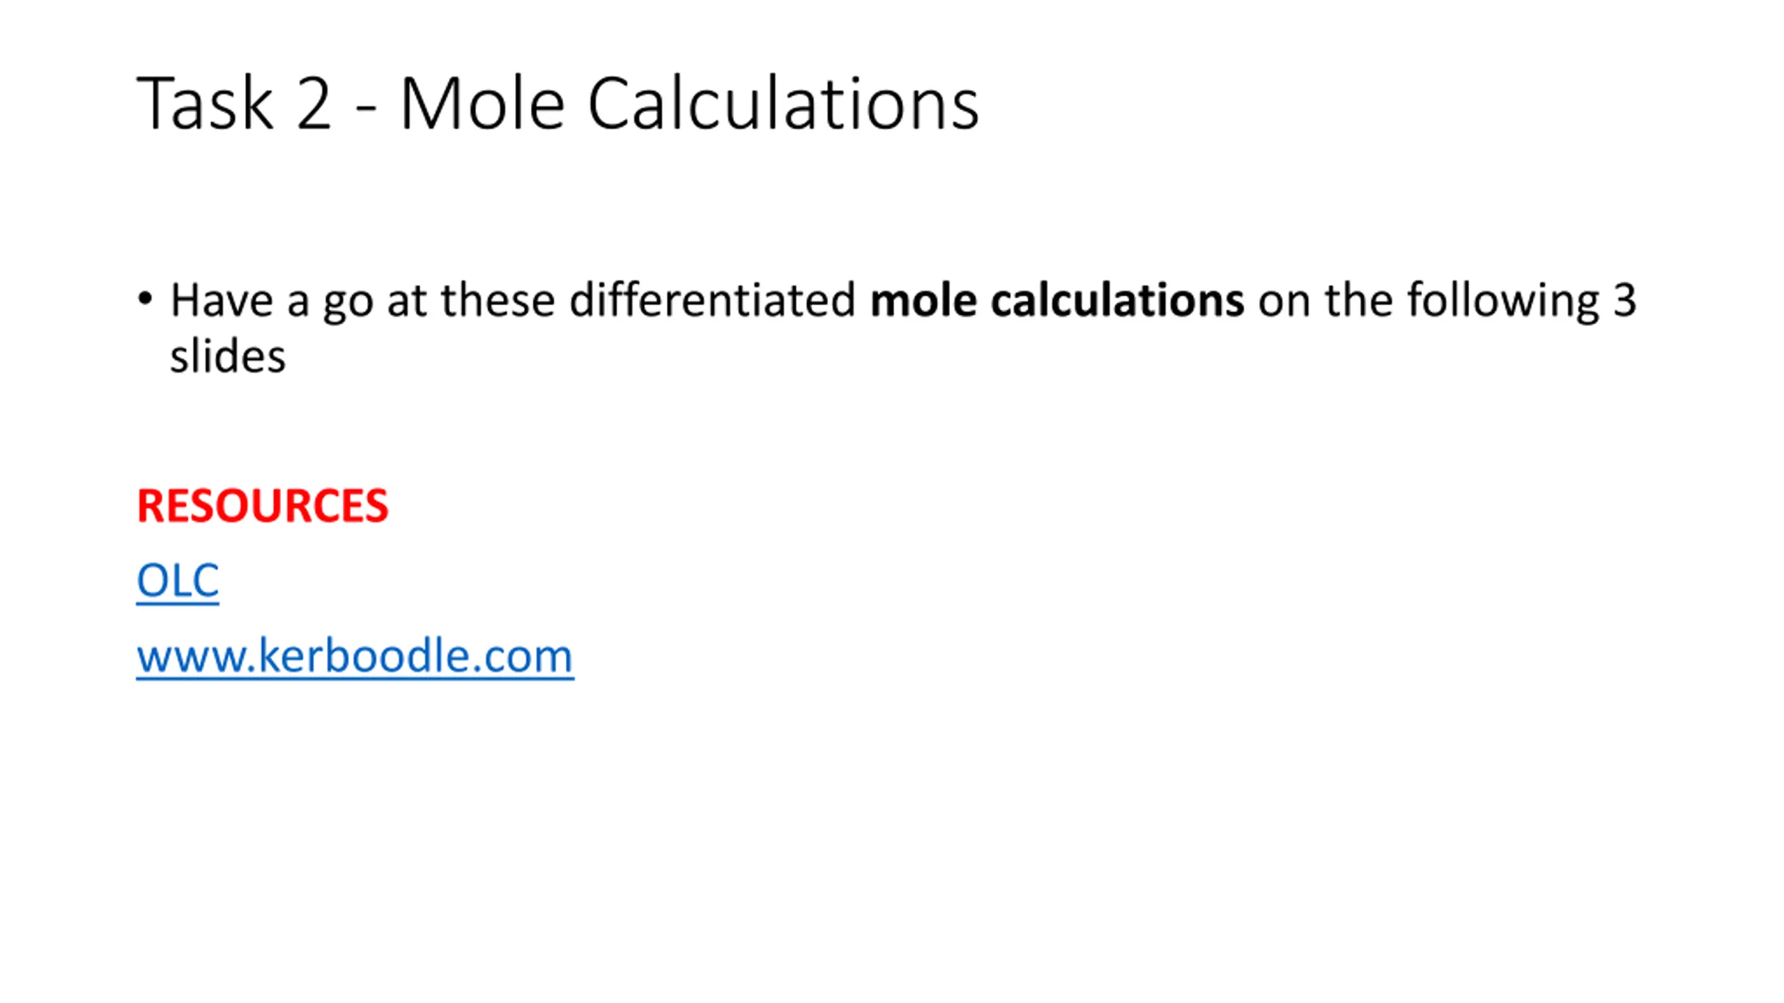1784x1003 pixels.
Task: Click the word Task in the title
Action: coord(205,104)
